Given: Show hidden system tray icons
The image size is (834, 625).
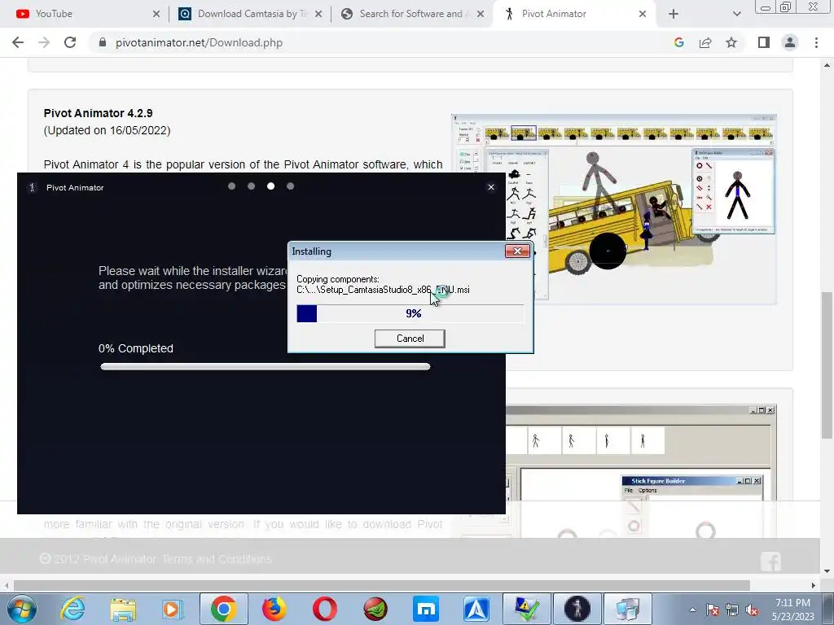Looking at the screenshot, I should coord(692,610).
